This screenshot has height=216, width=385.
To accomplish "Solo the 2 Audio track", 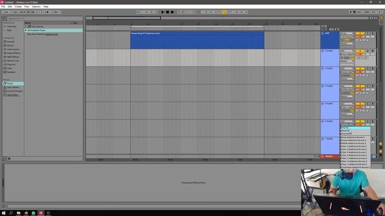I will pos(368,51).
